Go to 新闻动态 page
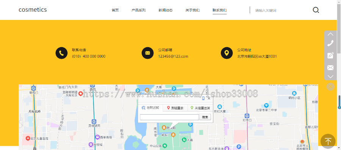Screen dimensions: 341x150 pos(166,10)
